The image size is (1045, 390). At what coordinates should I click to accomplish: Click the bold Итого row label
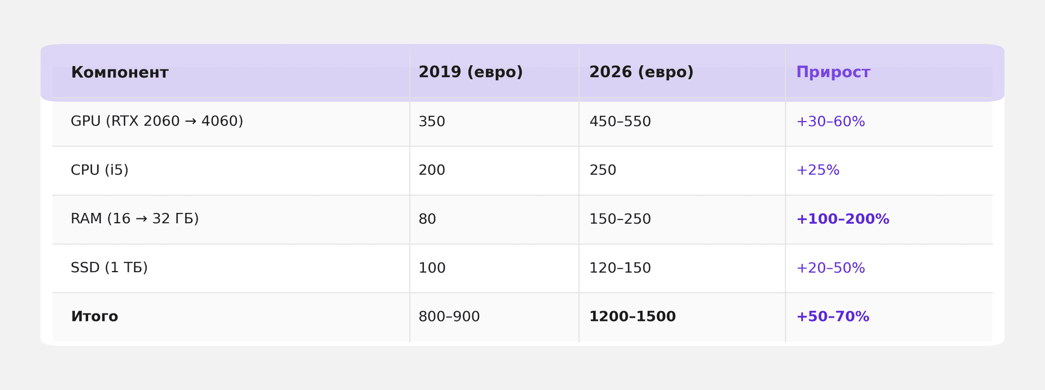coord(94,317)
